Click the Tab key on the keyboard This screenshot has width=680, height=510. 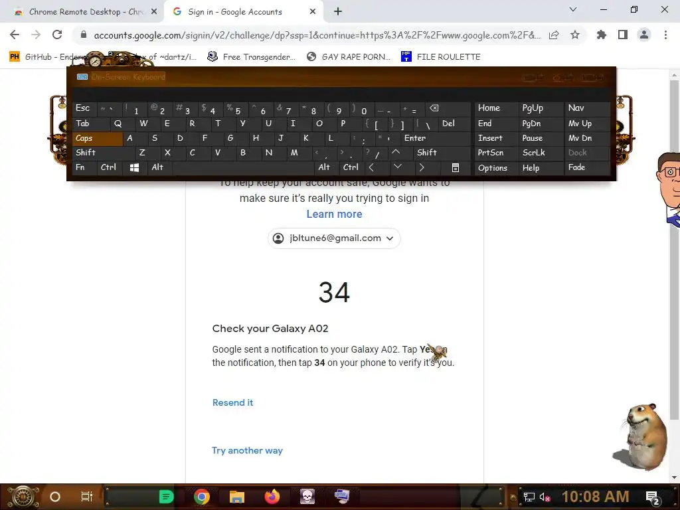(x=91, y=124)
